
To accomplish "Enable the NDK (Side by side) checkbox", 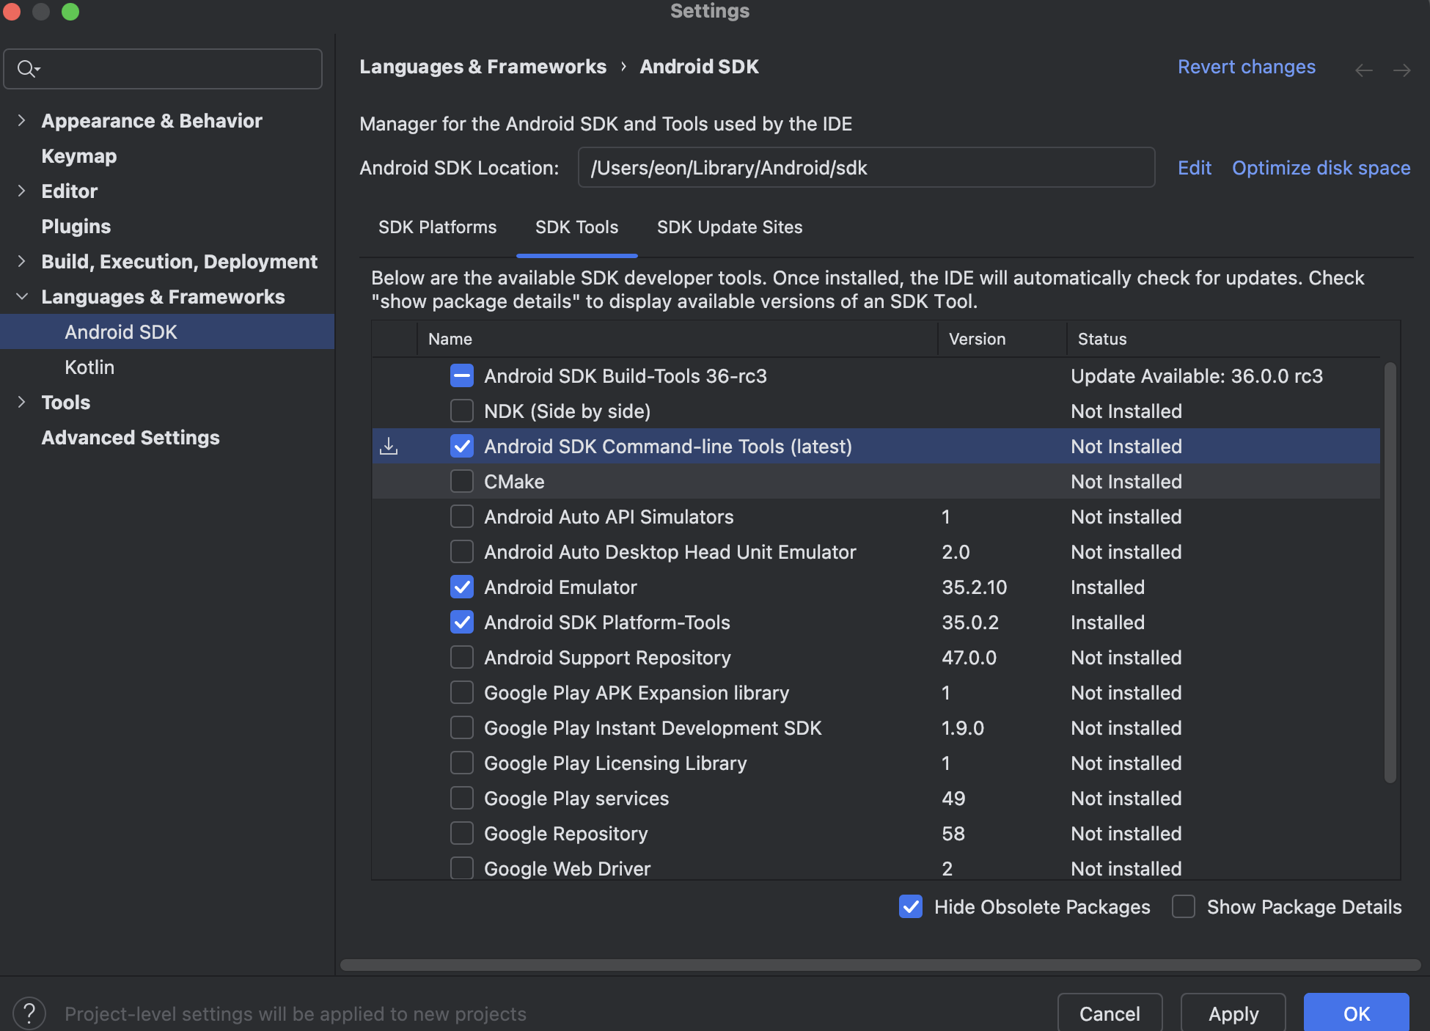I will pos(462,411).
